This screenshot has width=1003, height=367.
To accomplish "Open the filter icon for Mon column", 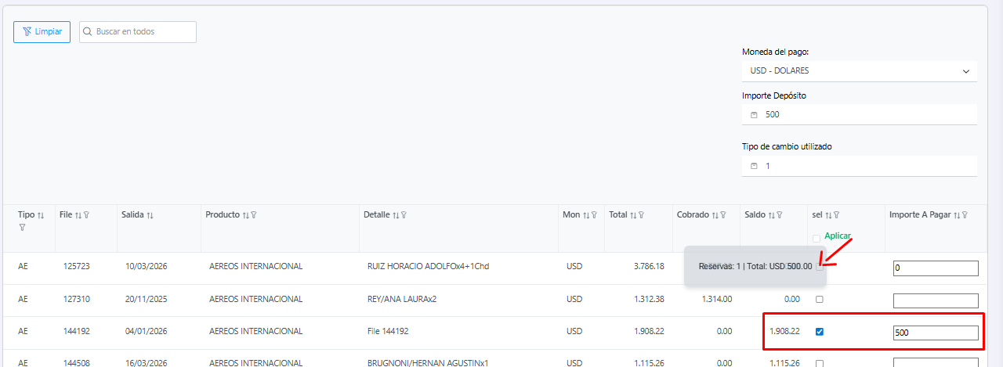I will tap(595, 215).
